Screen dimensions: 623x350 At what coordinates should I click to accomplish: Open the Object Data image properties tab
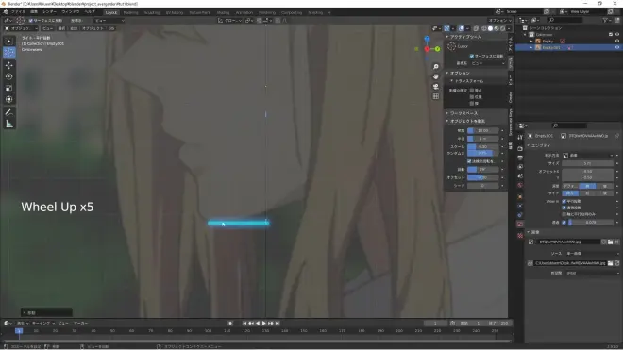click(520, 225)
